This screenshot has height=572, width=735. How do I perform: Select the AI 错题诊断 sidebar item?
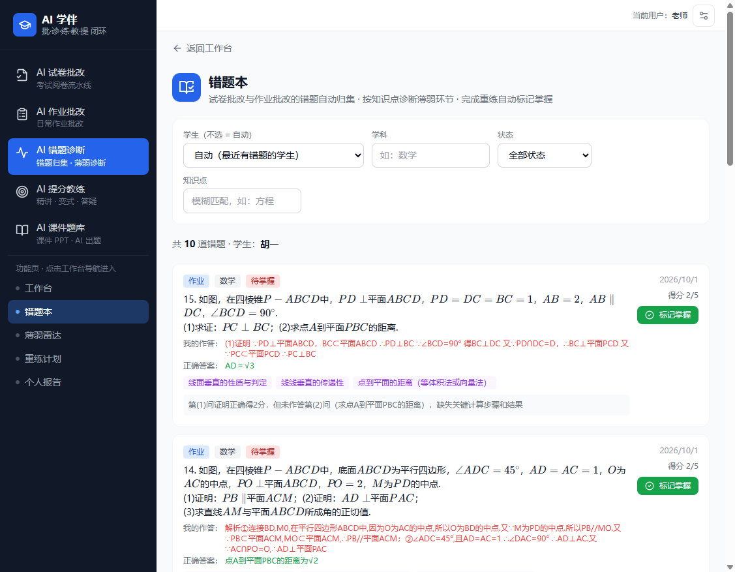(x=78, y=157)
